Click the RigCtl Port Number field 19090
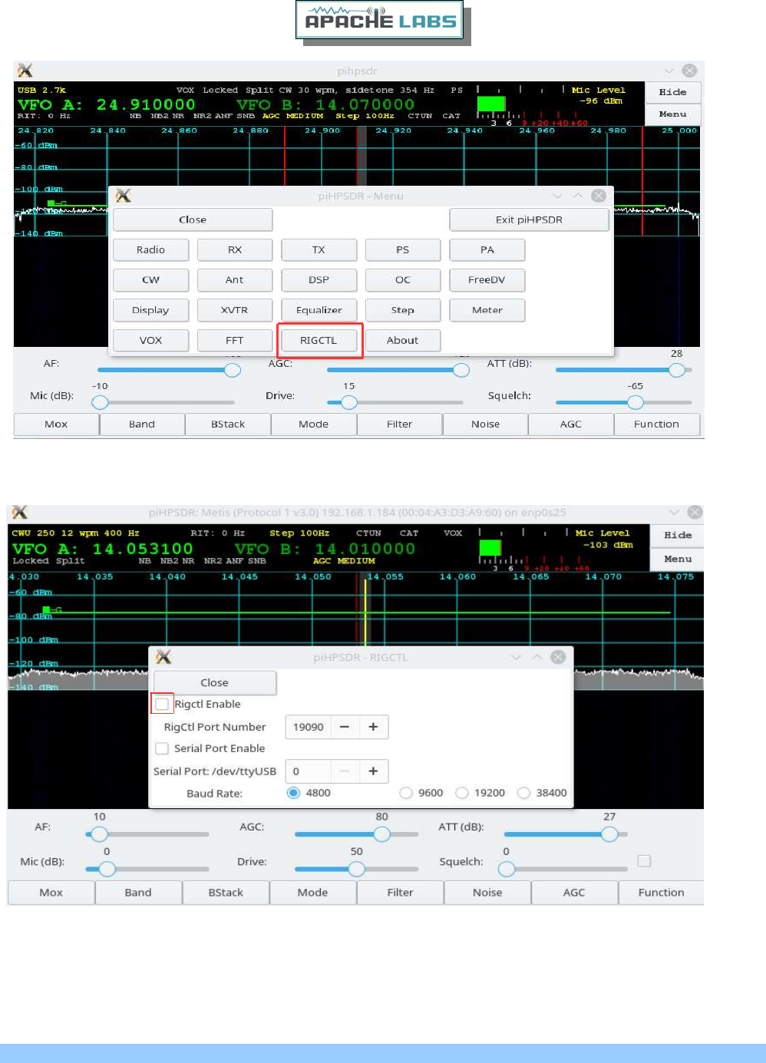766x1063 pixels. tap(309, 727)
